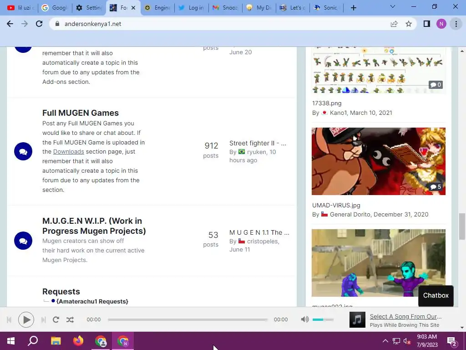Share this page icon
This screenshot has width=466, height=350.
[x=394, y=24]
